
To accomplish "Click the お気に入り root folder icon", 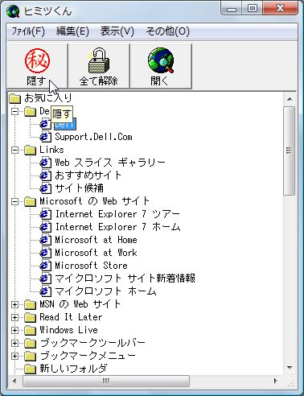I will tap(14, 98).
